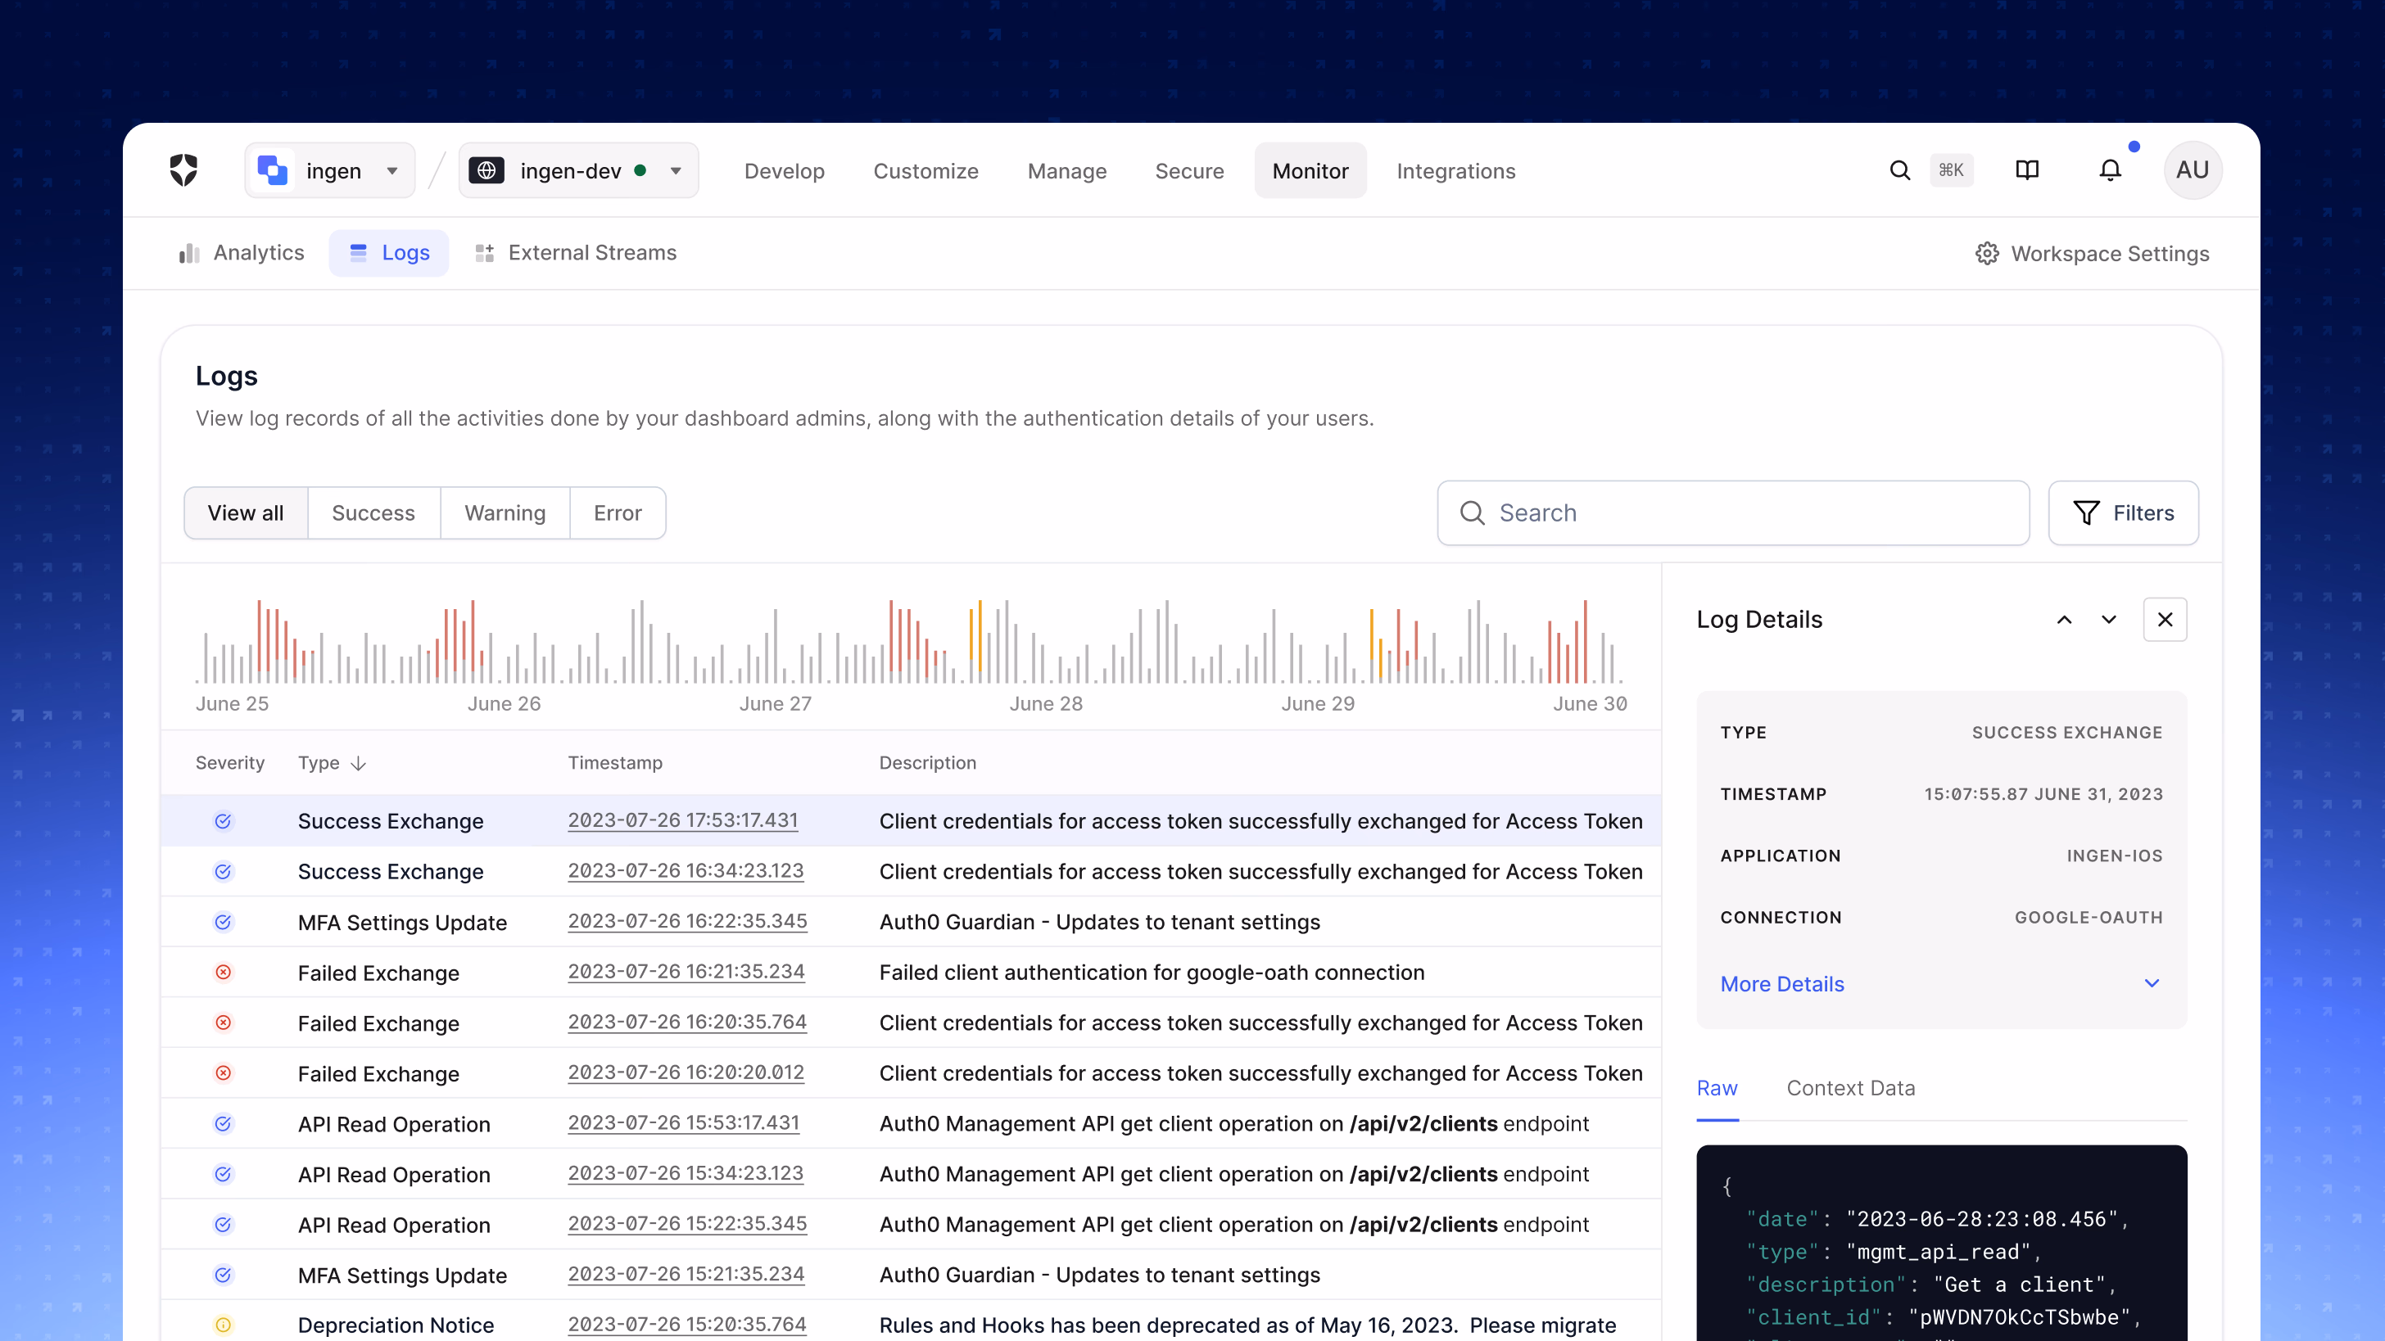Viewport: 2385px width, 1341px height.
Task: Switch to the Context Data tab
Action: [1850, 1088]
